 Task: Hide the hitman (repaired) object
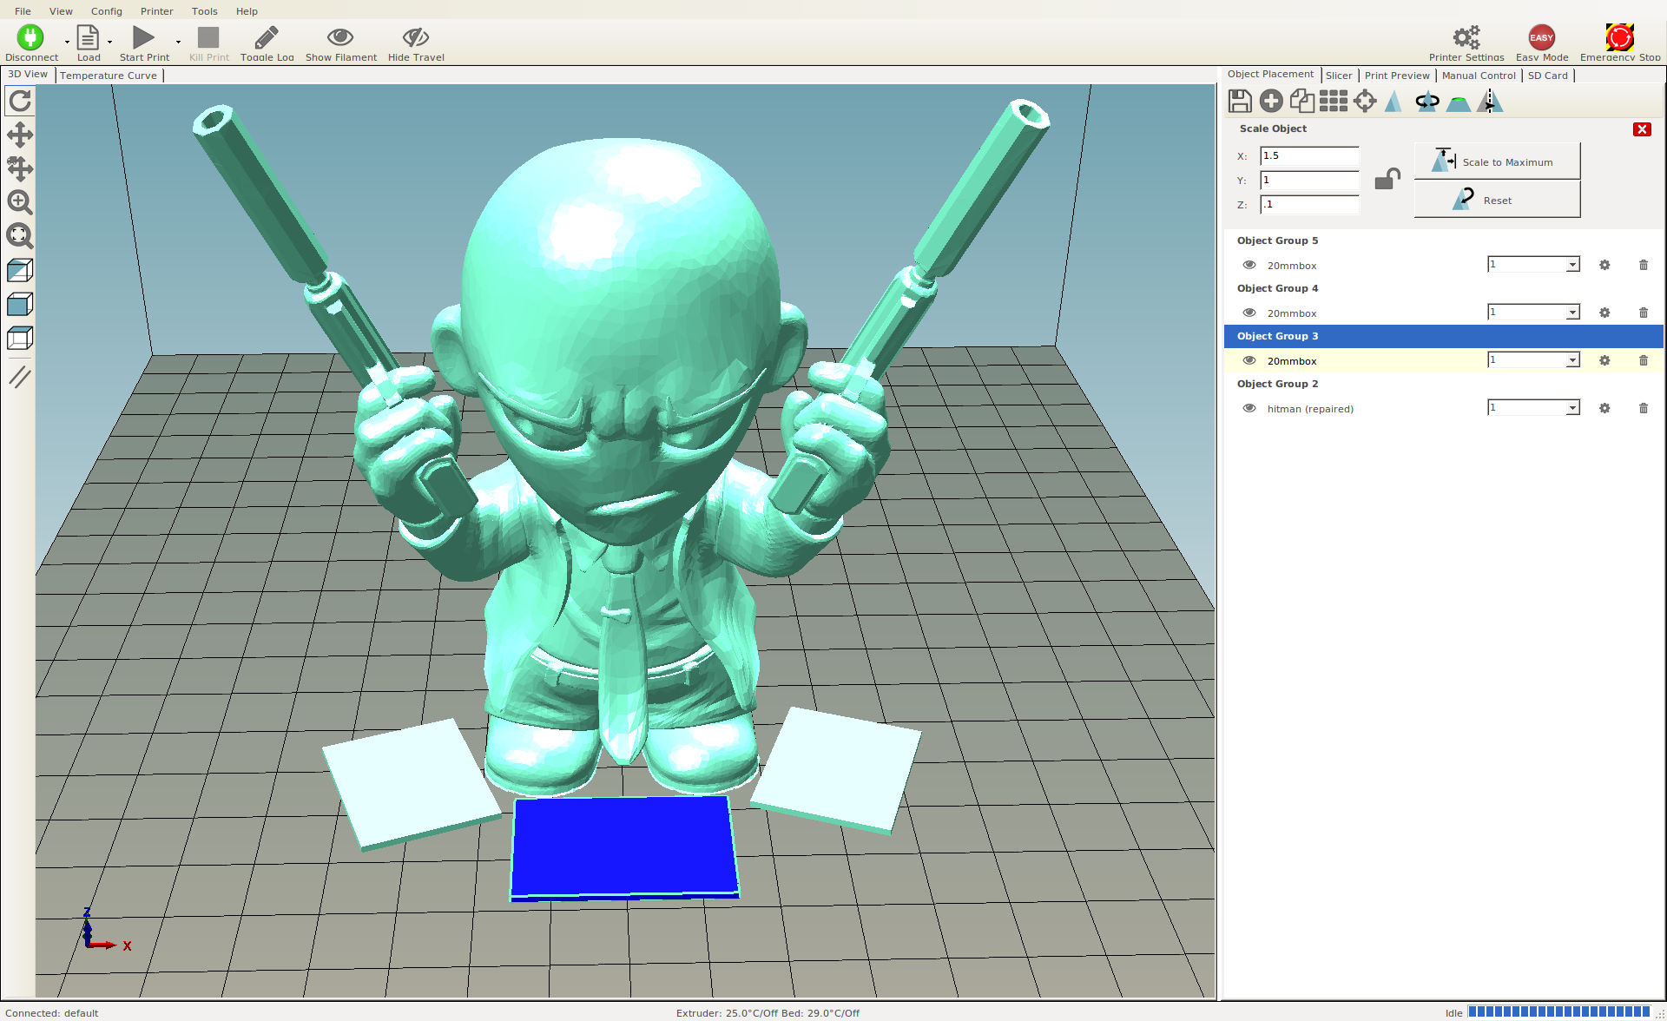tap(1249, 408)
